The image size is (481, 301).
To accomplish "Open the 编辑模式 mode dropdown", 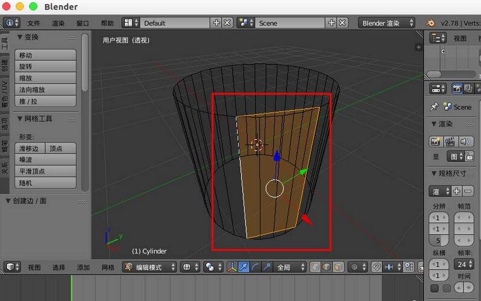I will 149,267.
